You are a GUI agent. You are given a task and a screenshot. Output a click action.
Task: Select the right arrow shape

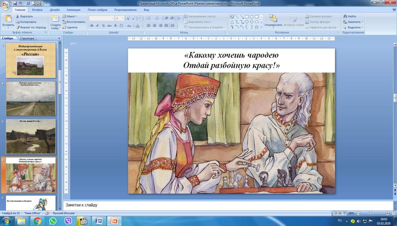pyautogui.click(x=247, y=22)
